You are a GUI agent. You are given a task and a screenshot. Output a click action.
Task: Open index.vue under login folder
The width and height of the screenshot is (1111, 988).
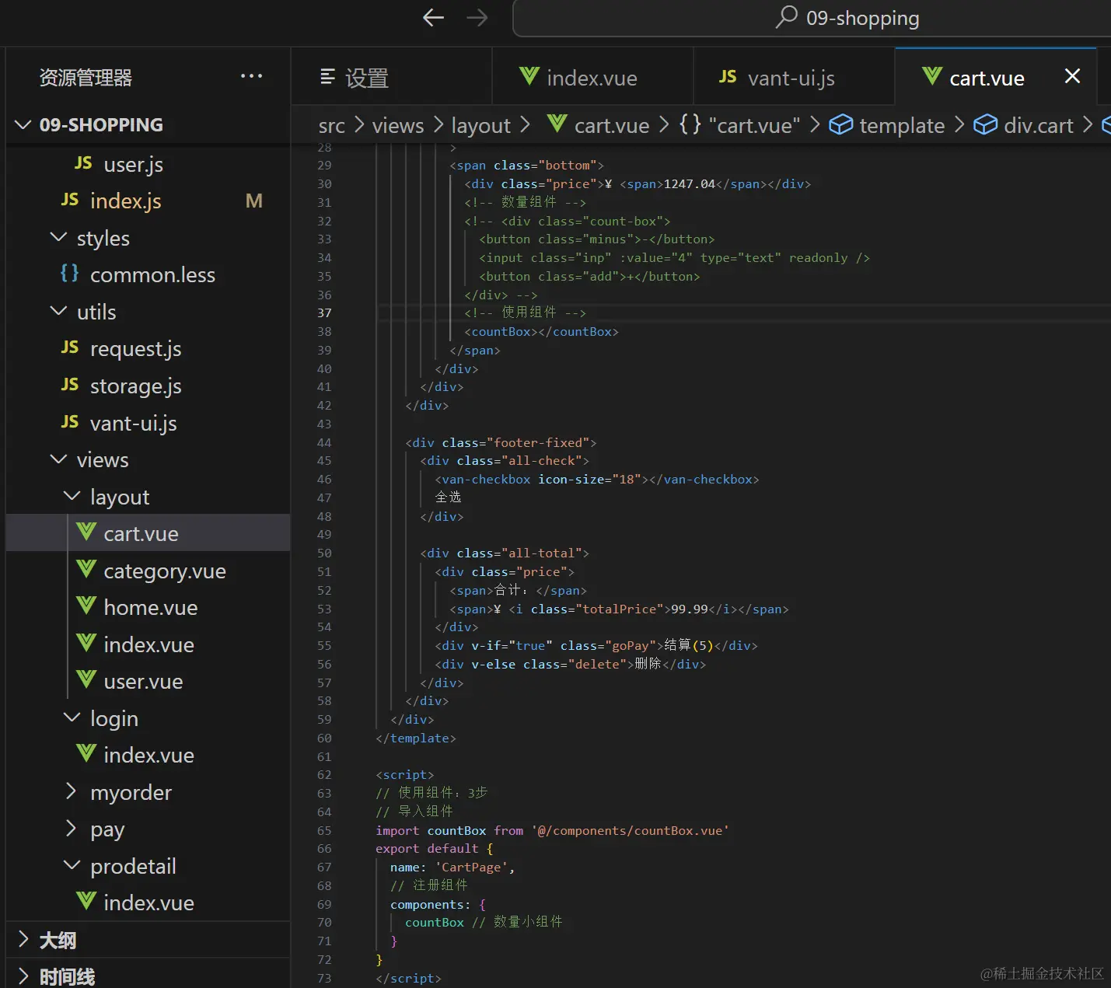tap(148, 755)
